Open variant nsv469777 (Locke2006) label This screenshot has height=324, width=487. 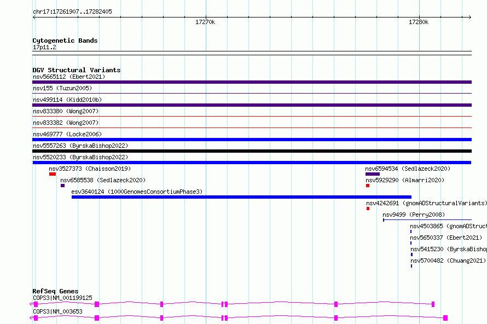[x=67, y=134]
